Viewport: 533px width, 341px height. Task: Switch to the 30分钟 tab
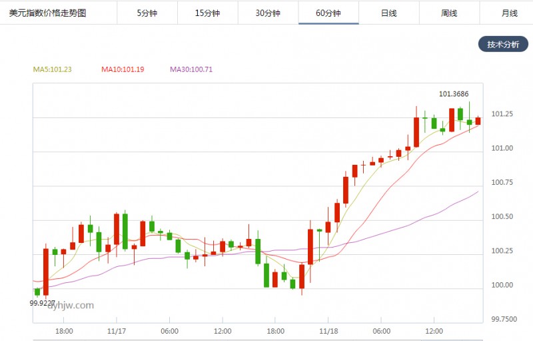coord(268,13)
